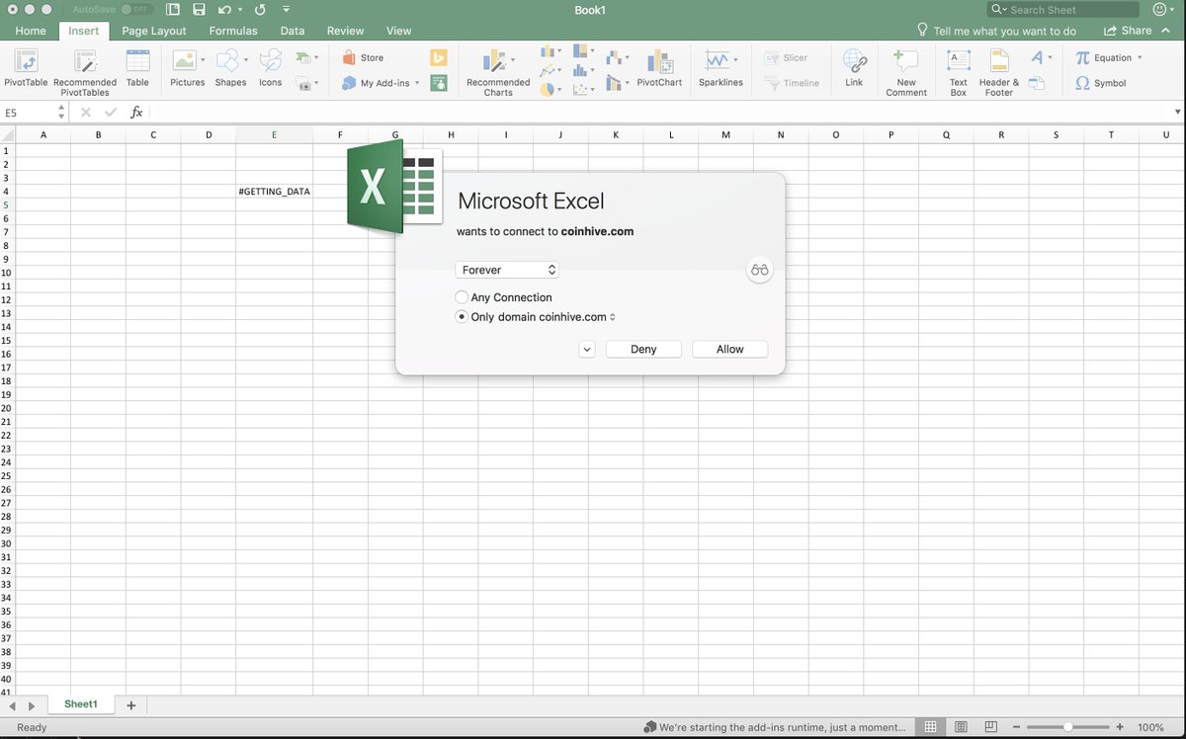Image resolution: width=1186 pixels, height=739 pixels.
Task: Deny the coinhive.com connection
Action: (643, 349)
